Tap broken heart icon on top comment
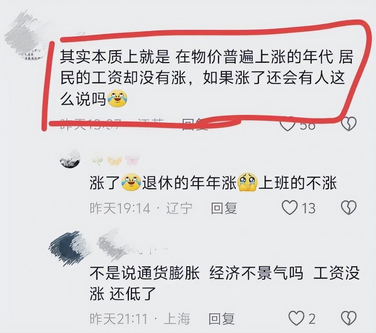 pos(349,124)
